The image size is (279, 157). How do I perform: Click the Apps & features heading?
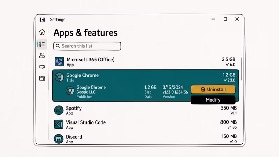pyautogui.click(x=85, y=33)
